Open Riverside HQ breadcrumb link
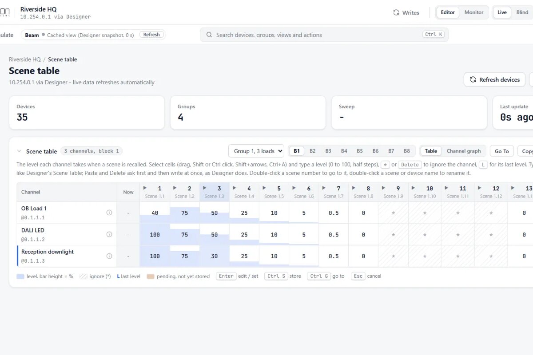 25,59
